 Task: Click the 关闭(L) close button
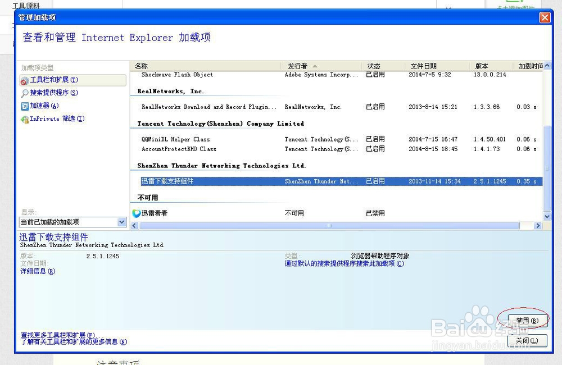point(527,340)
